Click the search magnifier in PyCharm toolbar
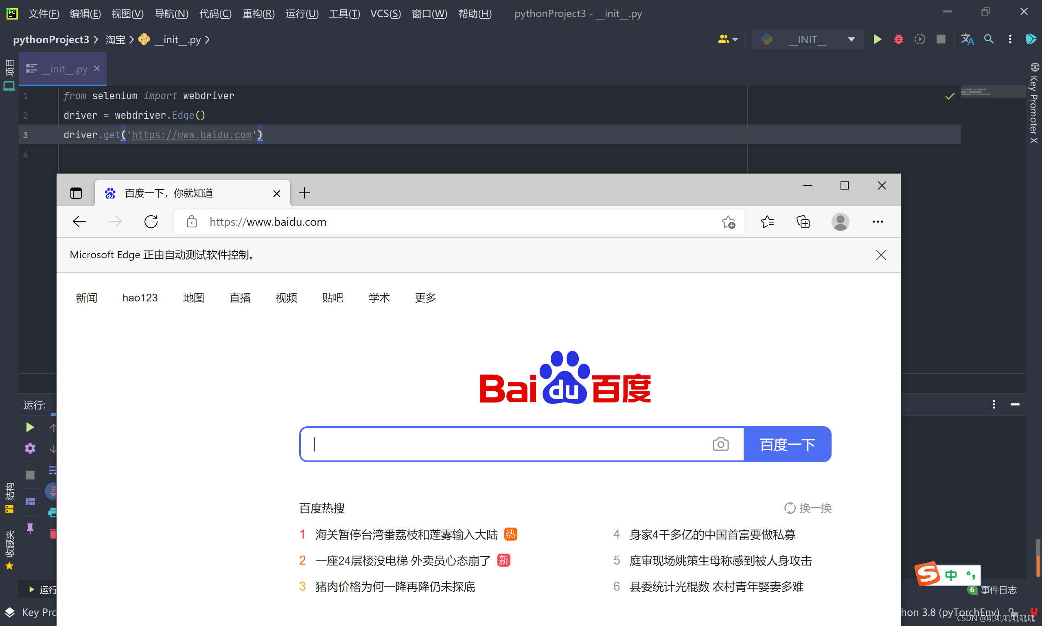Screen dimensions: 1042x626 click(x=988, y=39)
